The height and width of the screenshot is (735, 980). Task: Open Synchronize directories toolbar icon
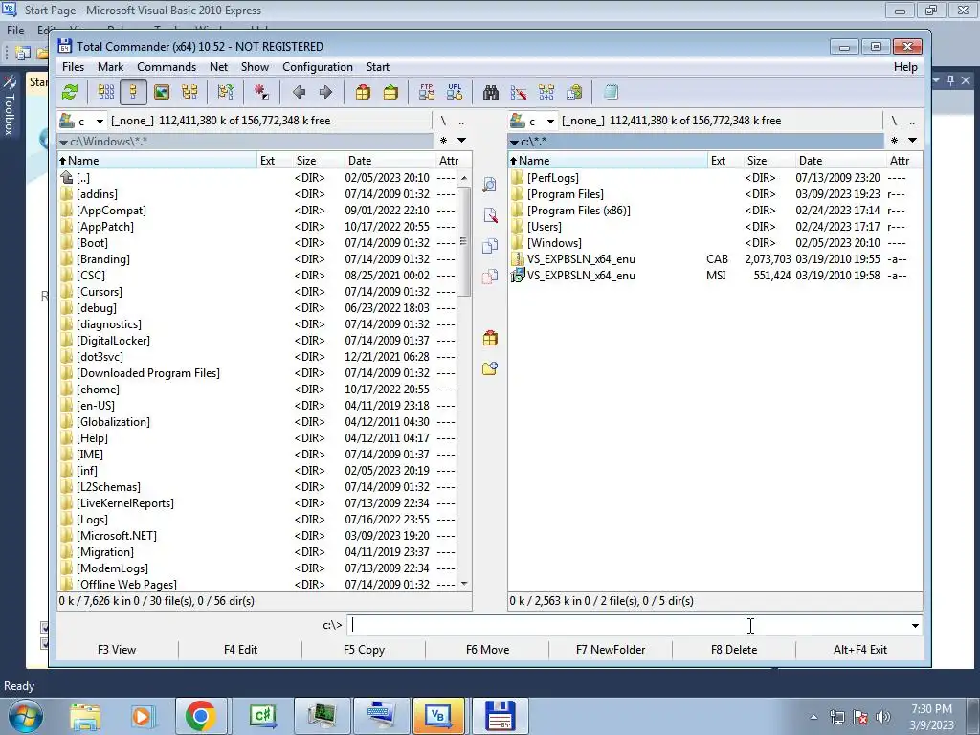(546, 93)
